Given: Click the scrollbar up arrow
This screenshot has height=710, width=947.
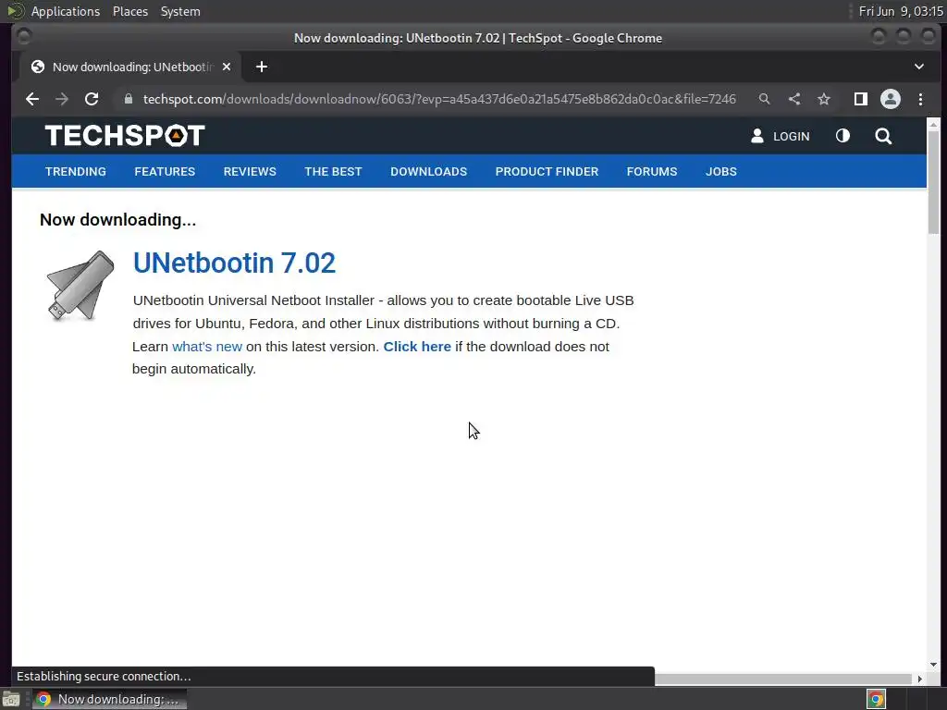Looking at the screenshot, I should point(933,124).
